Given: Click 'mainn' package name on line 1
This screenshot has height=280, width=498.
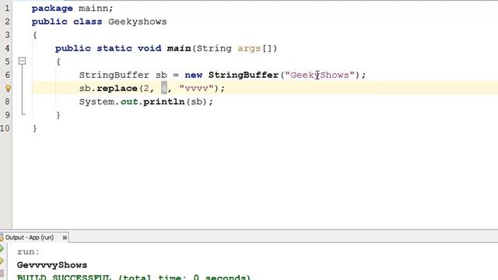Looking at the screenshot, I should 93,9.
